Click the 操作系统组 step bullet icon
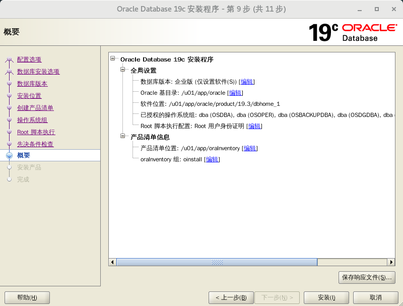Image resolution: width=403 pixels, height=306 pixels. (x=10, y=119)
